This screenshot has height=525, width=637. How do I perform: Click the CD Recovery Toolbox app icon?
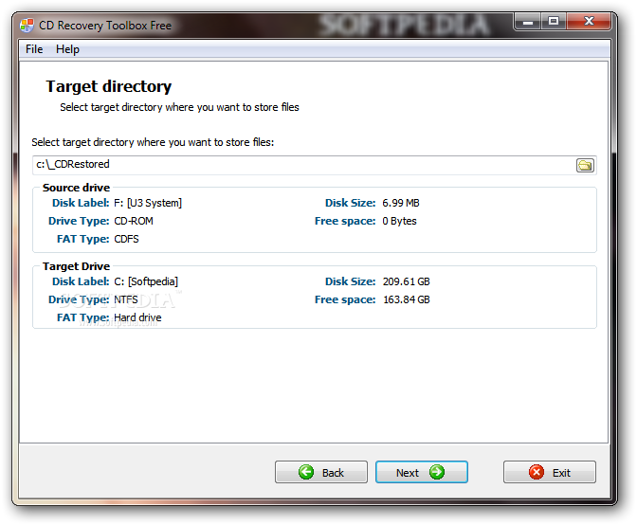click(x=27, y=26)
